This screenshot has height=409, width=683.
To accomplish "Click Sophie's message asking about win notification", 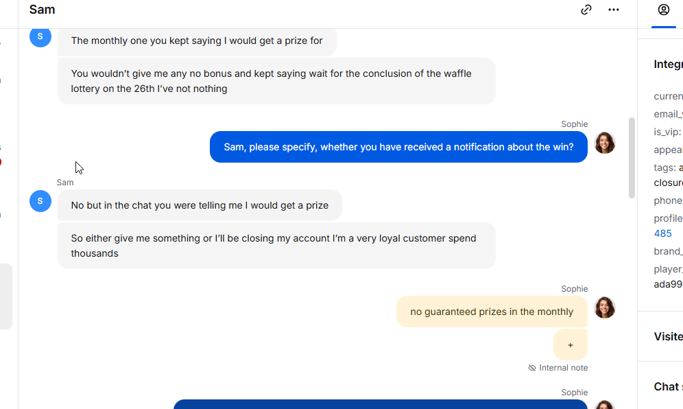I will (x=398, y=147).
